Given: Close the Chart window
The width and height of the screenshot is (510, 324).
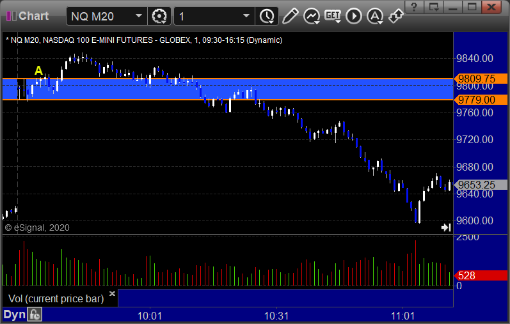Looking at the screenshot, I should point(491,6).
